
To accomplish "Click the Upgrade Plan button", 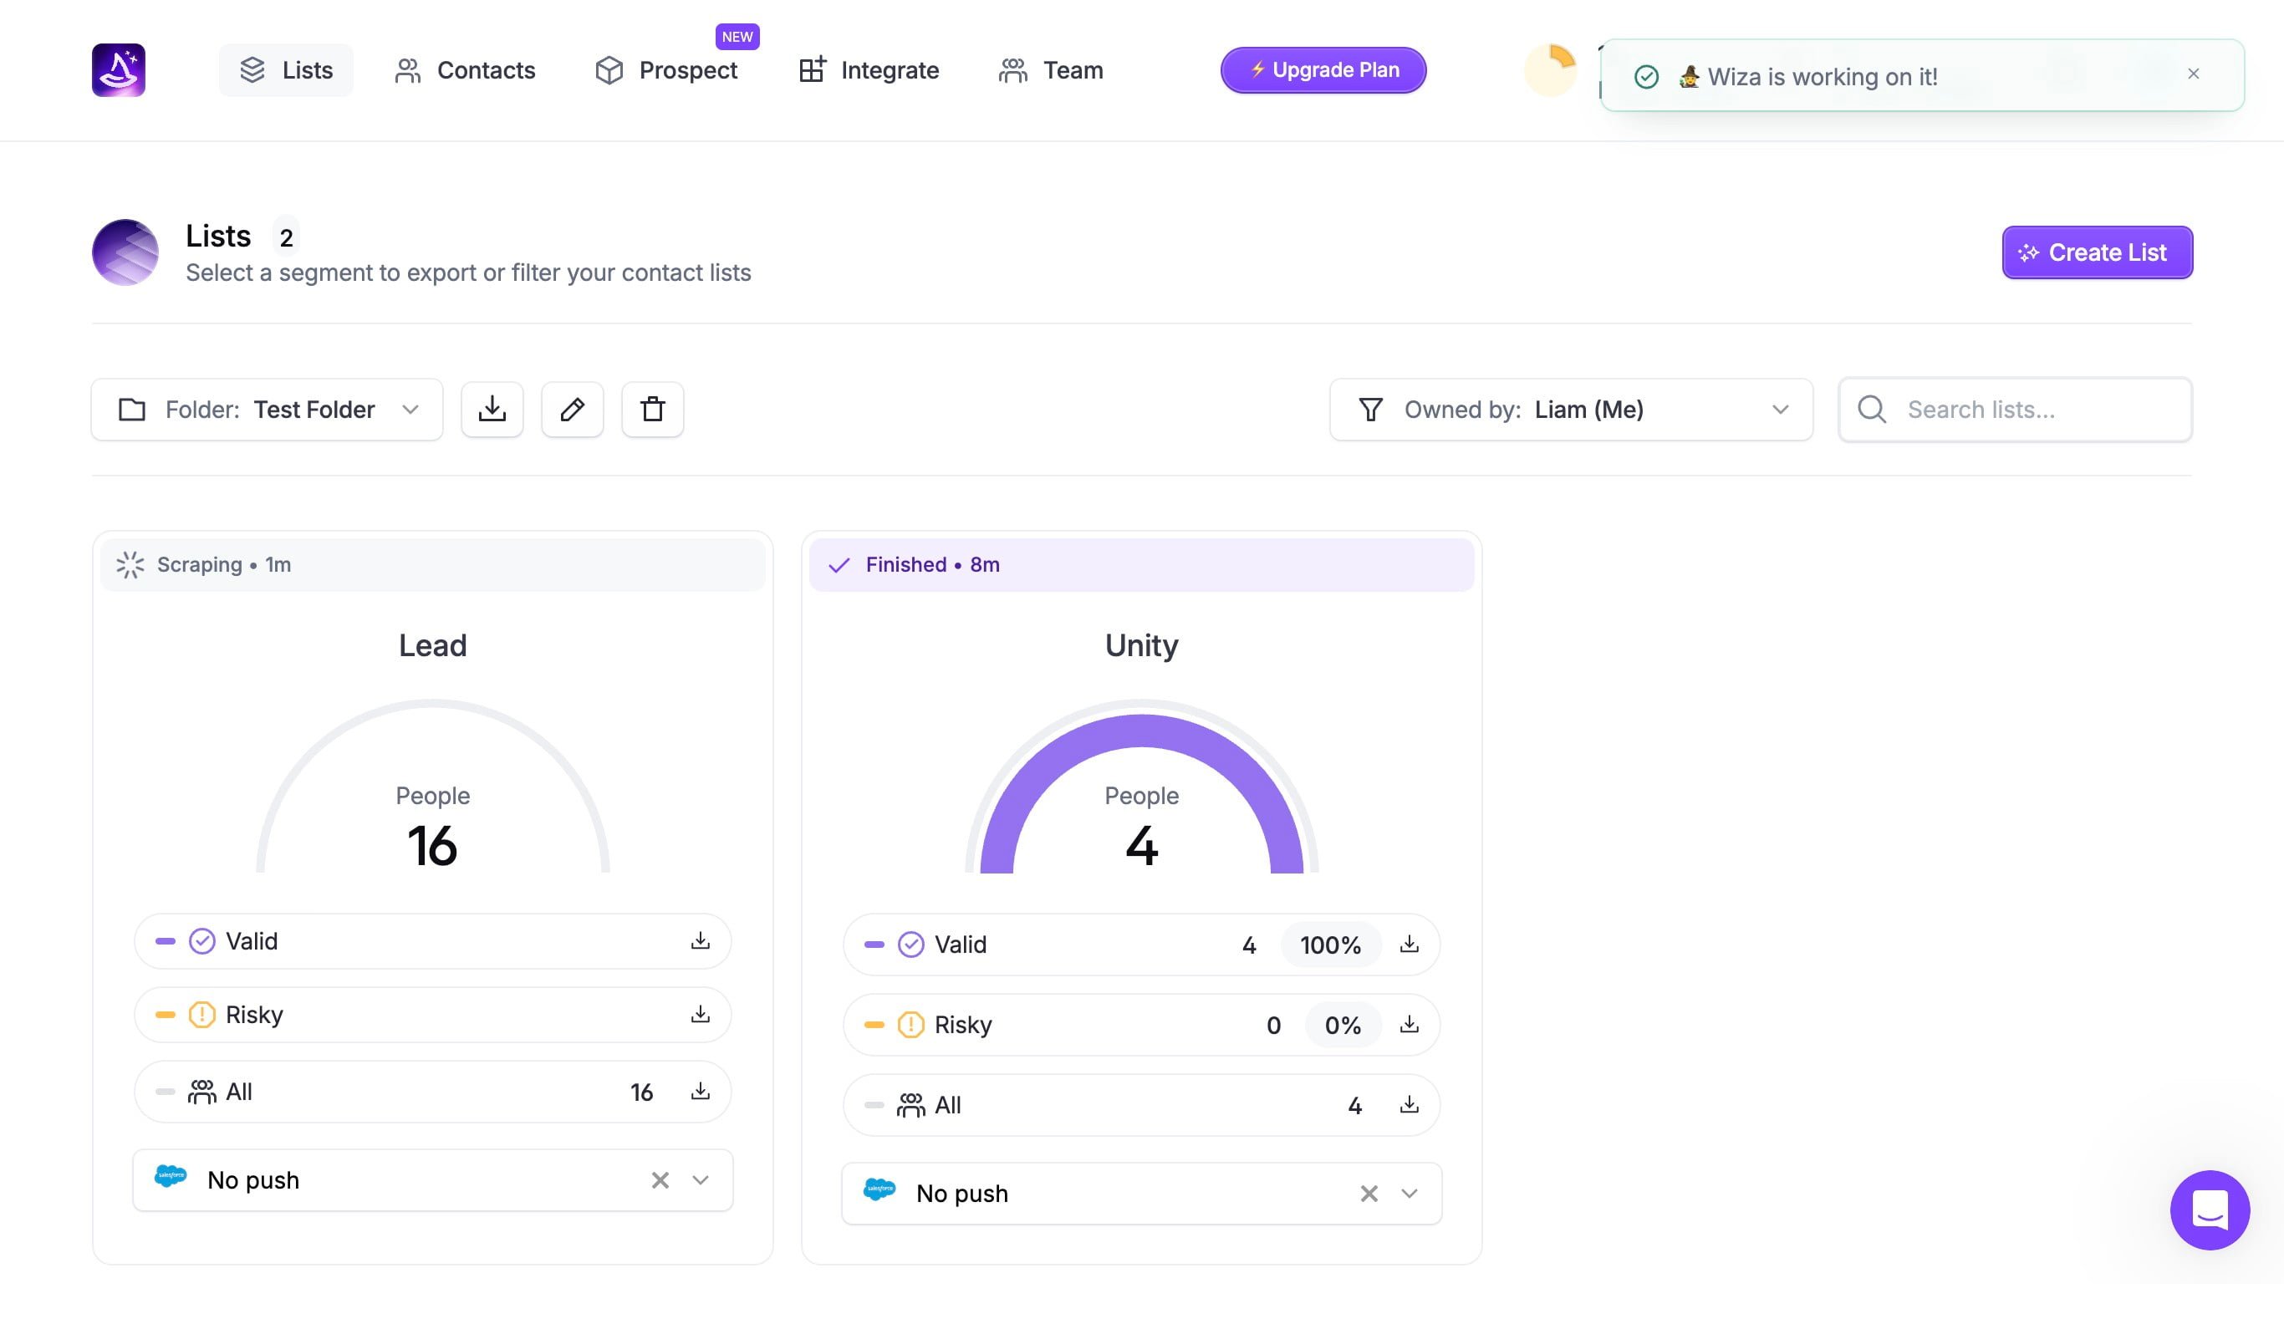I will tap(1323, 69).
